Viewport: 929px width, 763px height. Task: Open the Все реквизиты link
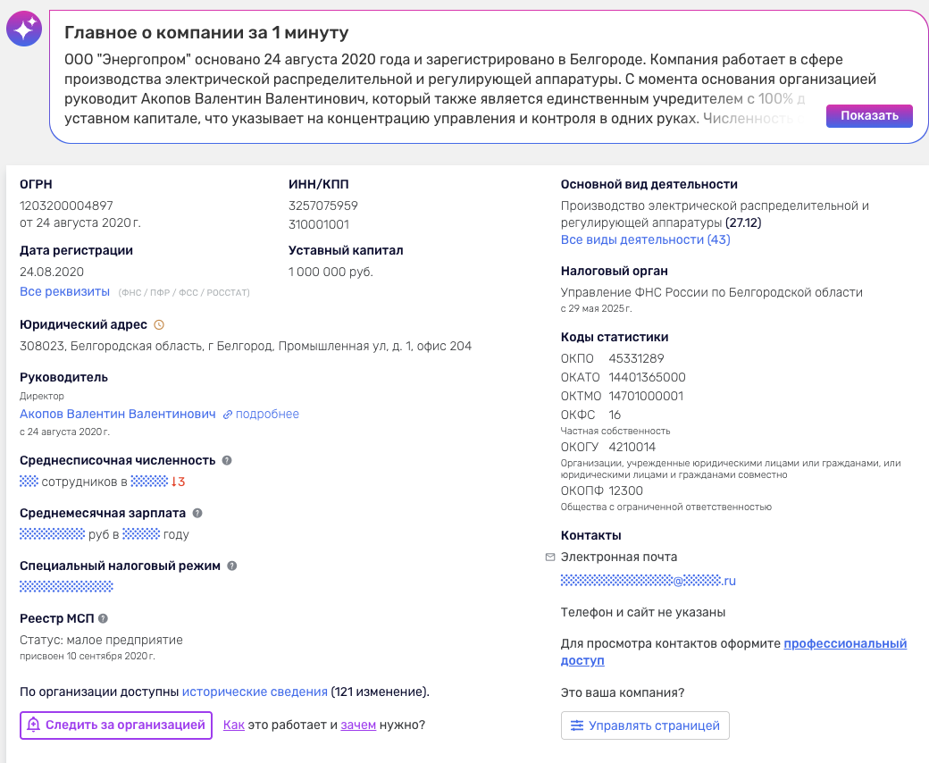64,291
